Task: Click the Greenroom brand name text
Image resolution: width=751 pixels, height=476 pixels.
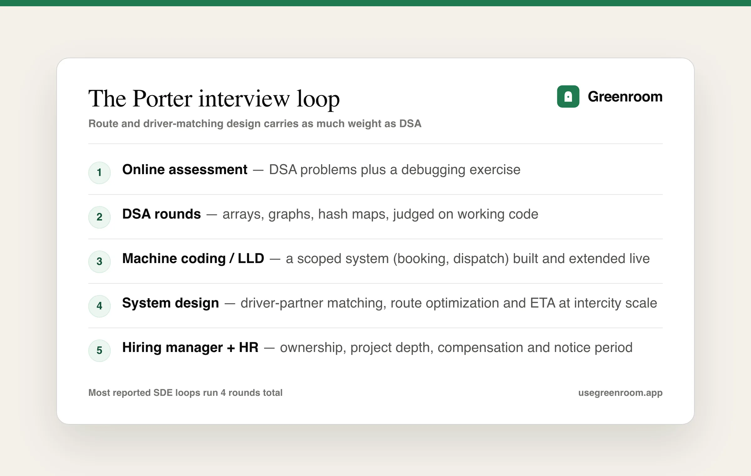Action: [625, 96]
